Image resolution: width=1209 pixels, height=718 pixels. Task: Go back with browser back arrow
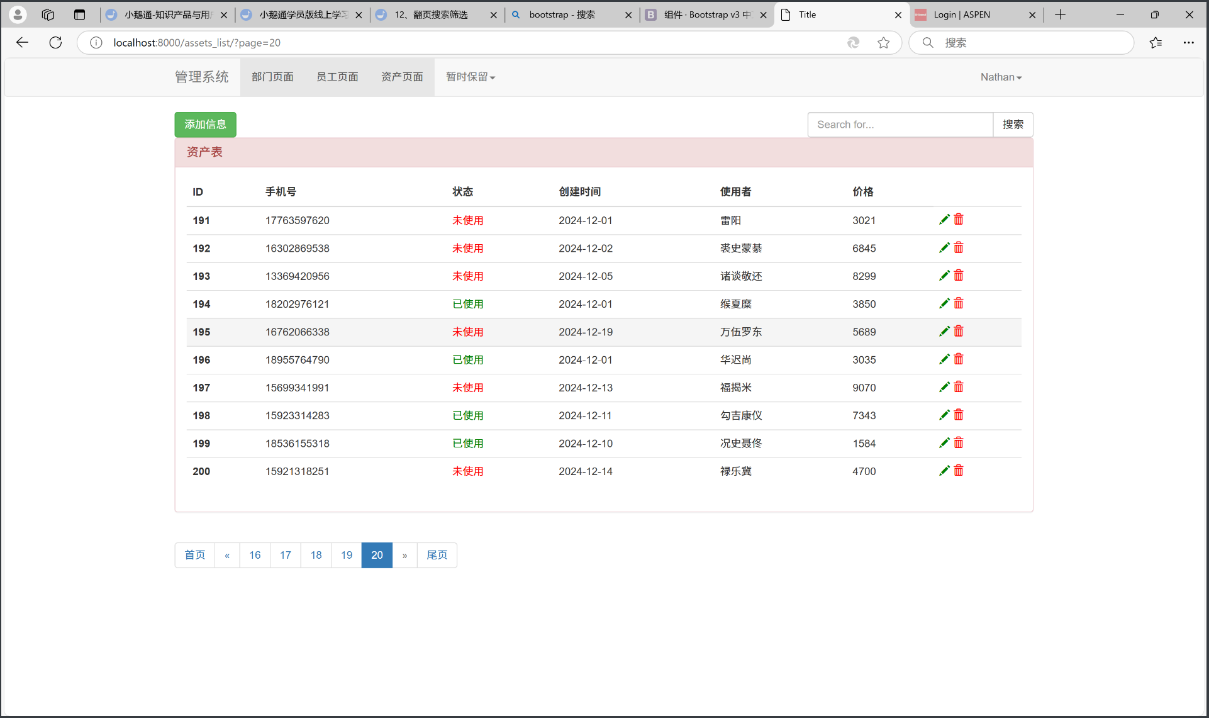tap(23, 43)
